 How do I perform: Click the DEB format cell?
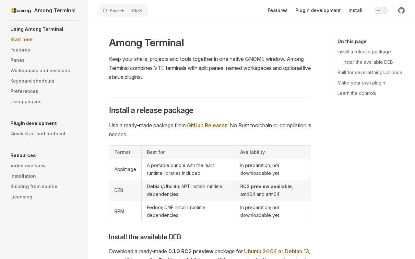(x=125, y=190)
